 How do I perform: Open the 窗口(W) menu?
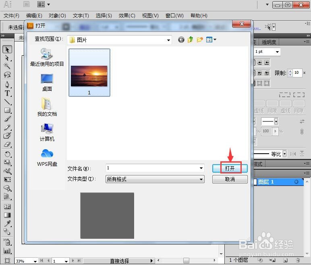(x=174, y=15)
